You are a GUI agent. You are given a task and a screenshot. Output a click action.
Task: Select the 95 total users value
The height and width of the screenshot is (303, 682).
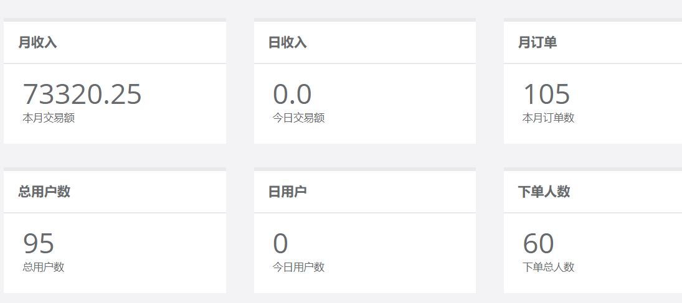tap(39, 243)
